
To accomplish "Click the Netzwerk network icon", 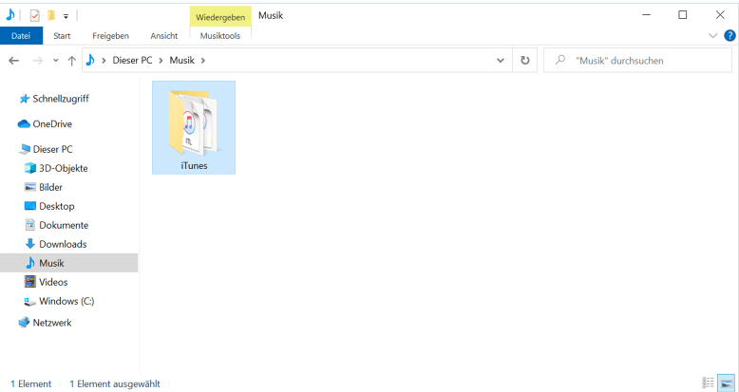I will tap(24, 323).
